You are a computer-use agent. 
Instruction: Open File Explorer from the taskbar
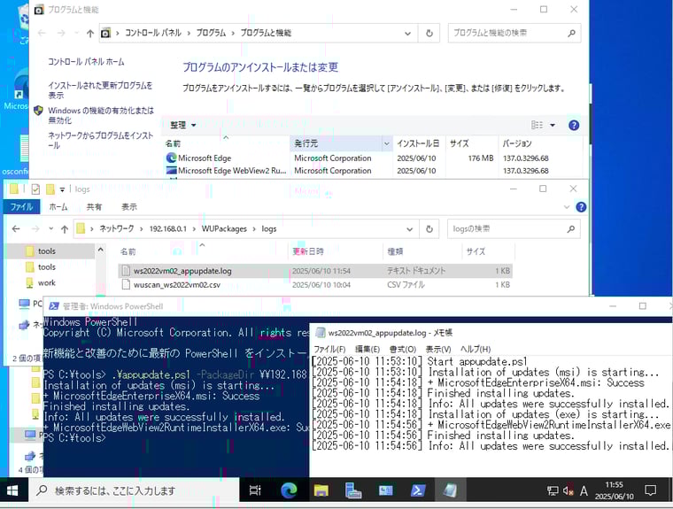coord(321,490)
